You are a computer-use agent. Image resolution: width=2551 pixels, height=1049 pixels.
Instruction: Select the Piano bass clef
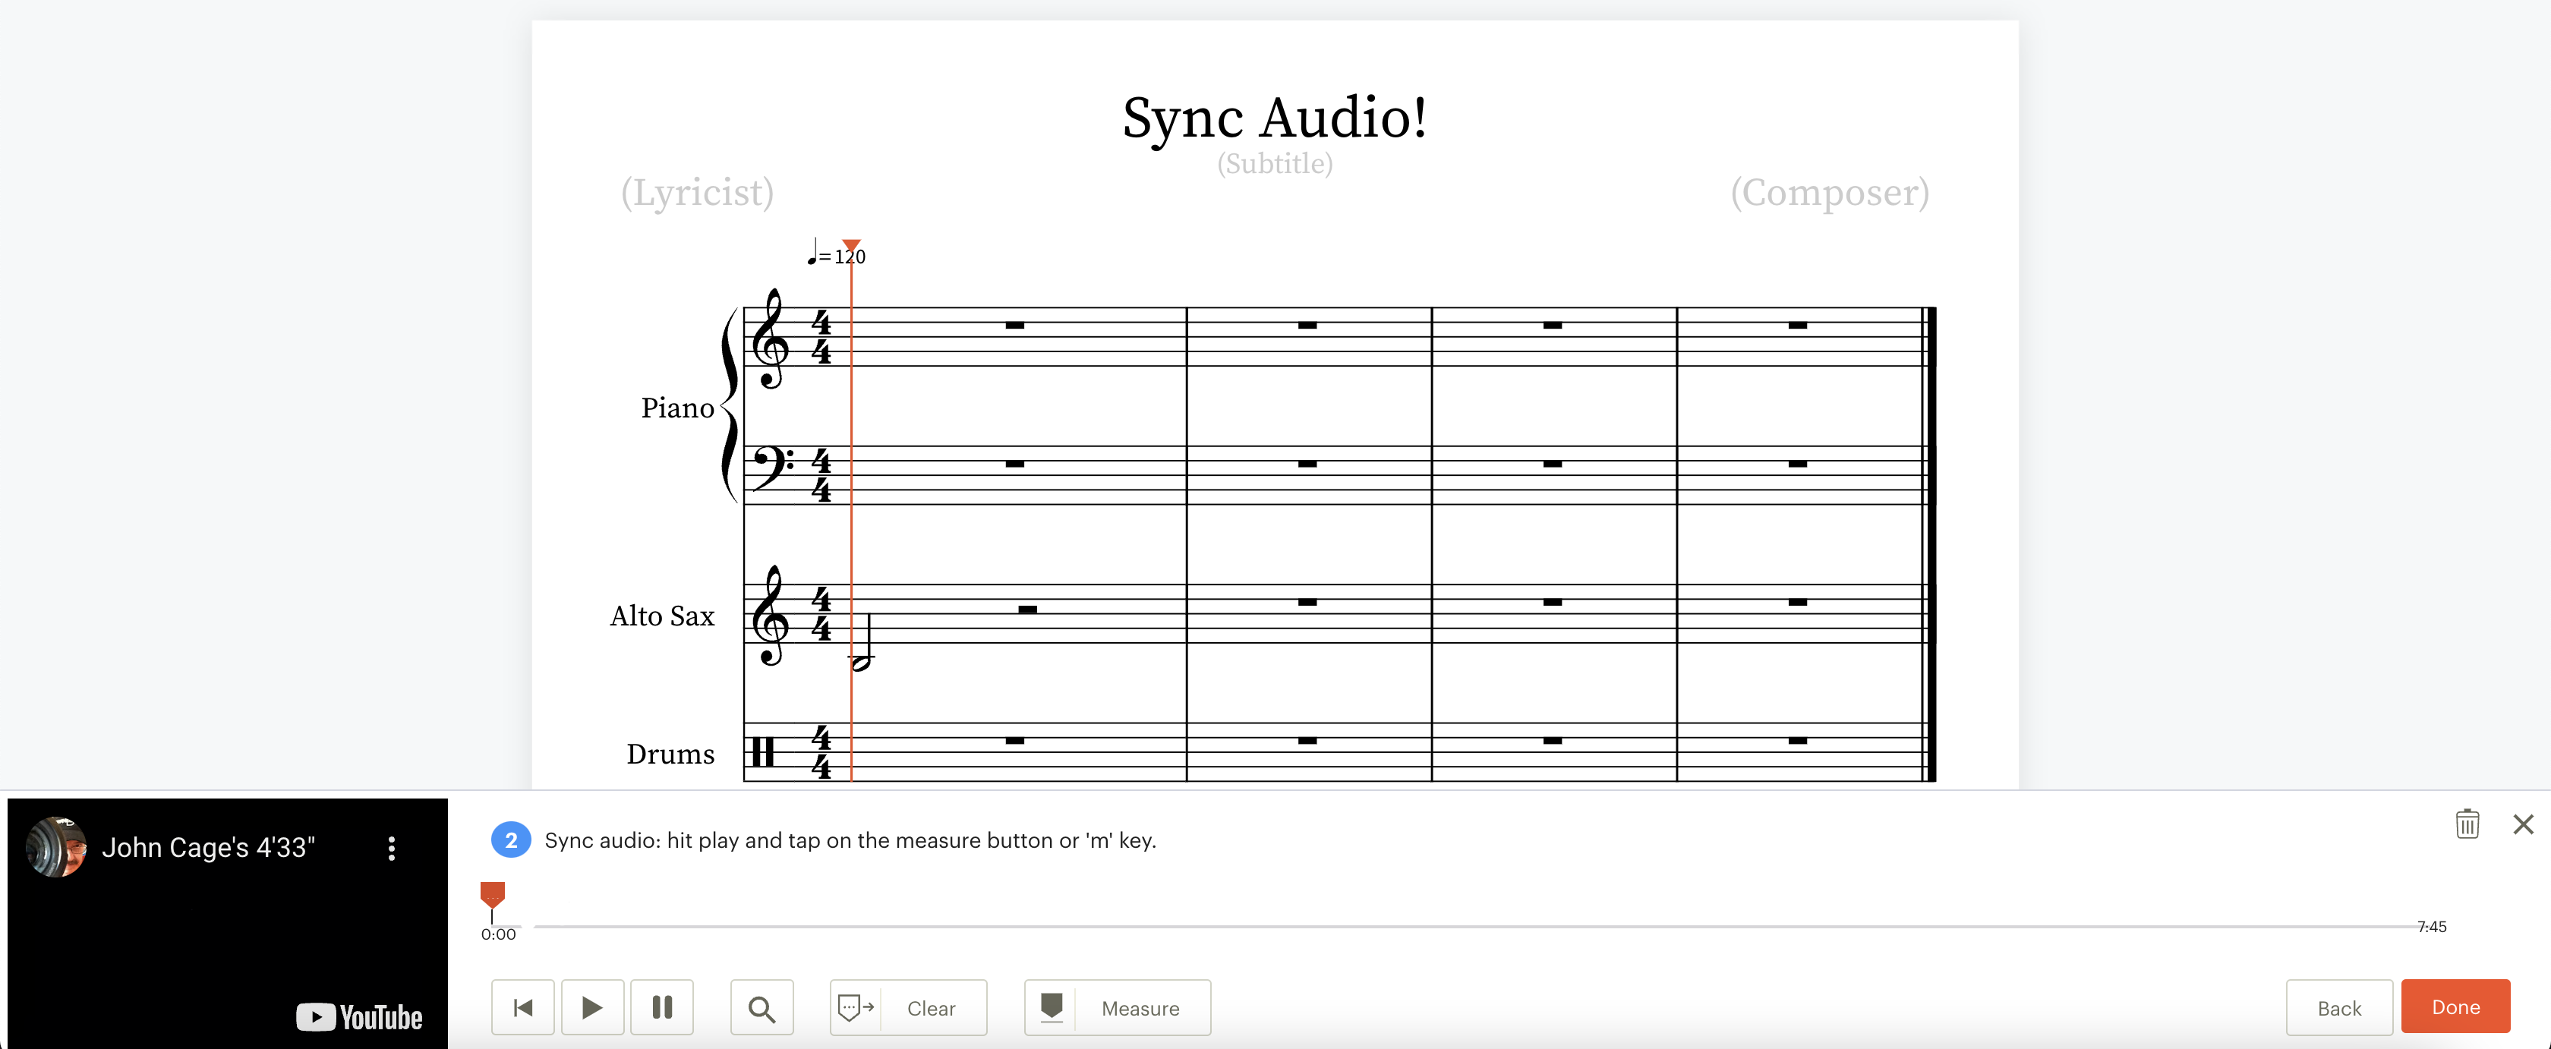tap(772, 468)
